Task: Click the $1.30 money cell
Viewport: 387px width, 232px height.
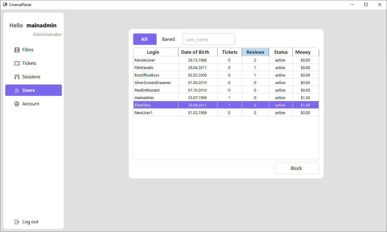Action: coord(305,98)
